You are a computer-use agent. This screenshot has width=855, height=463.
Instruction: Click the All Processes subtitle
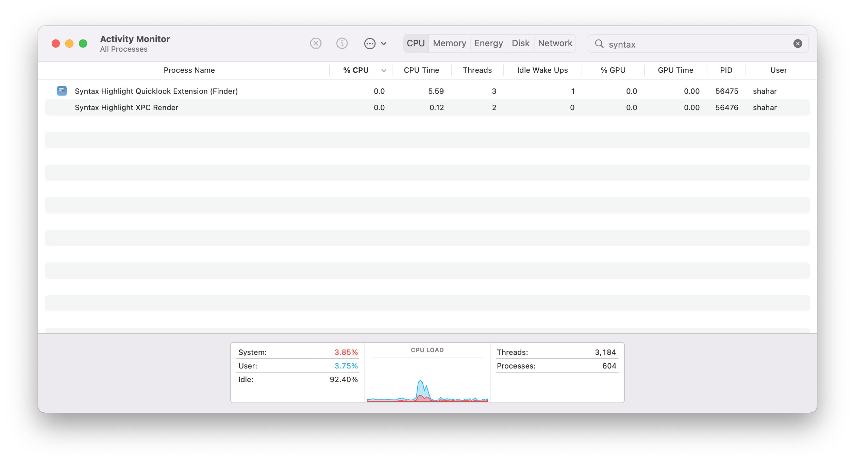coord(124,49)
